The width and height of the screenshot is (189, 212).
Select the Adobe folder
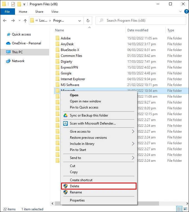pyautogui.click(x=65, y=38)
